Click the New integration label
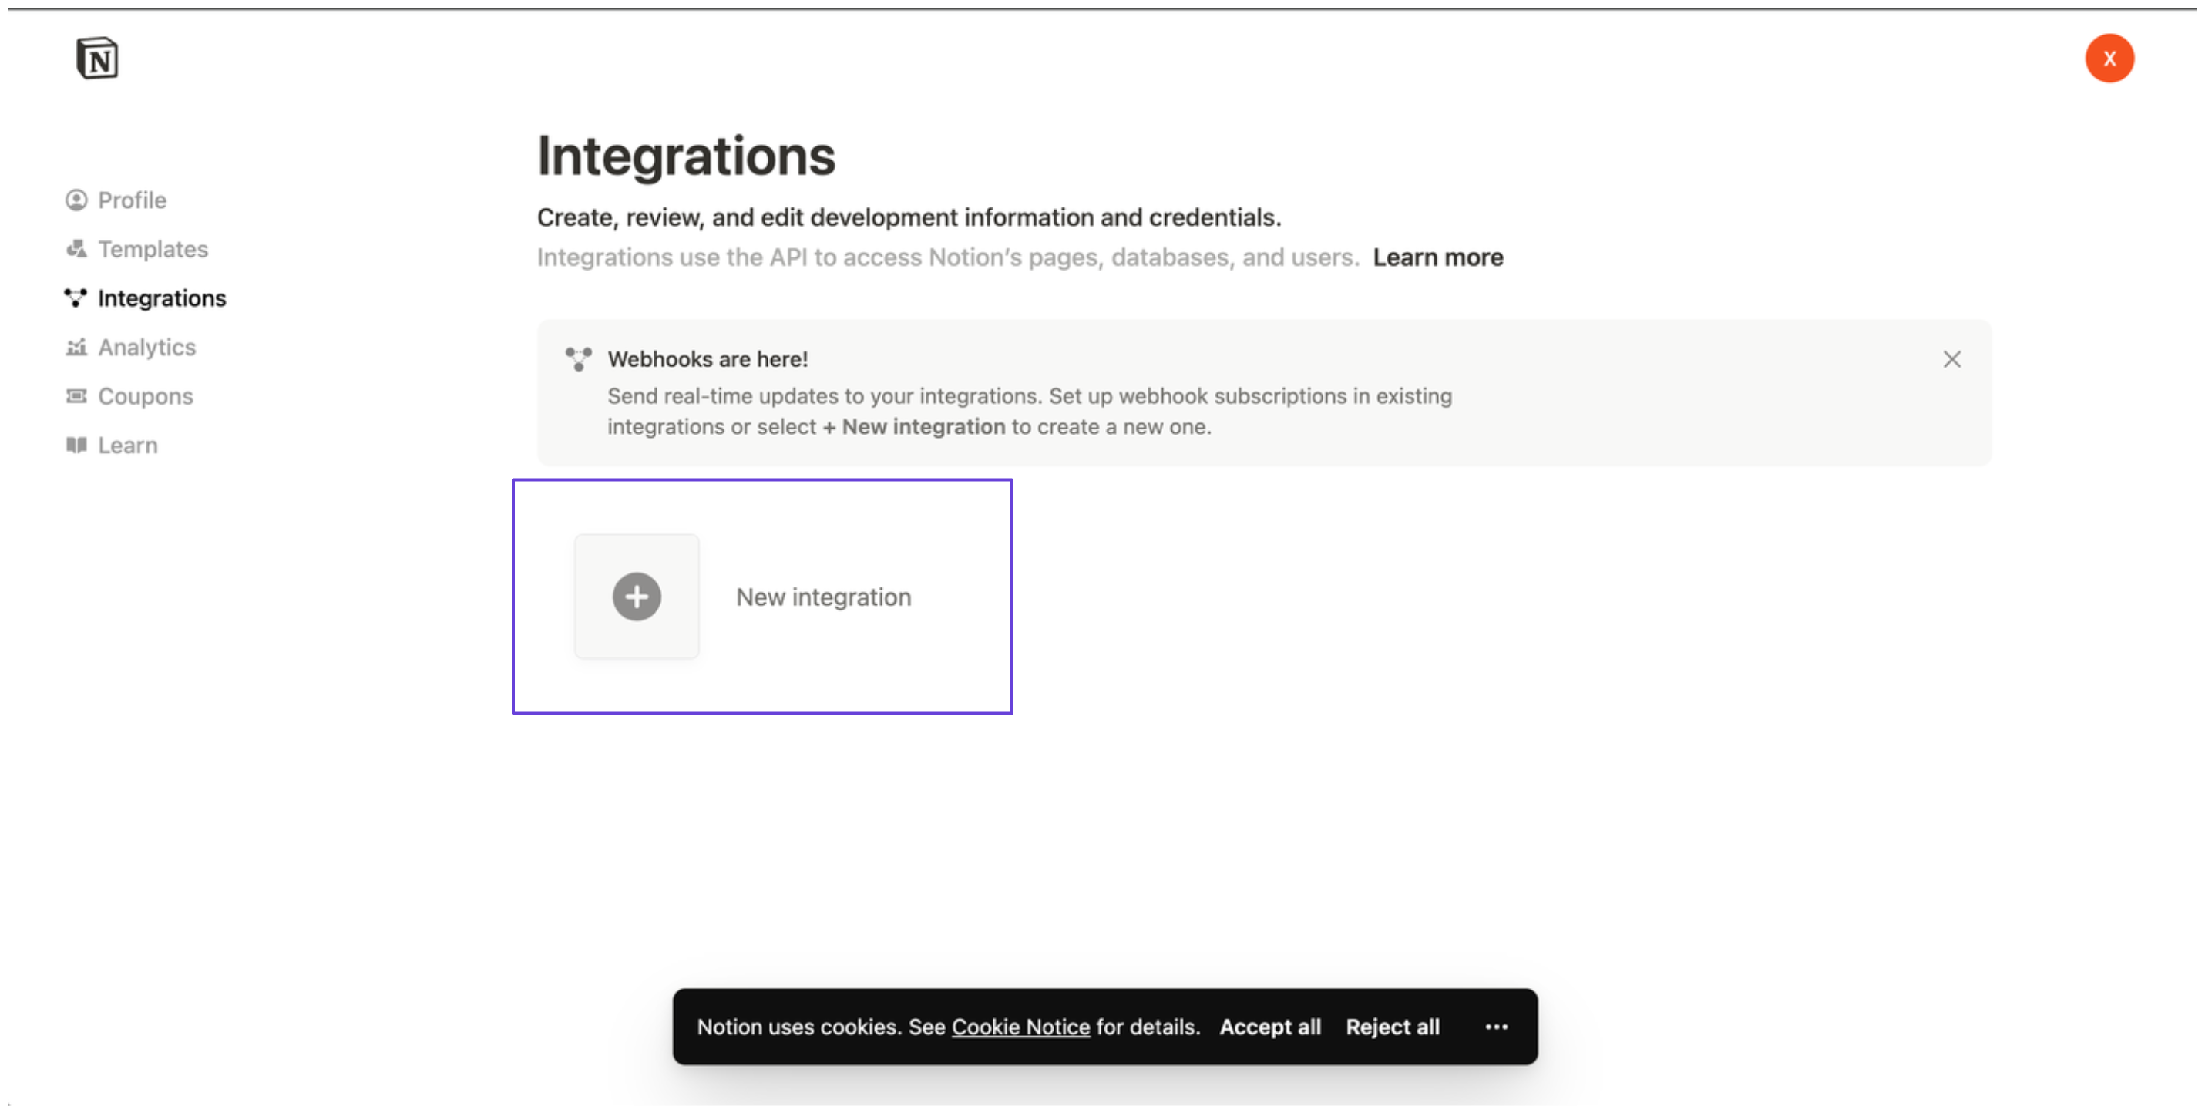This screenshot has width=2205, height=1113. (822, 597)
